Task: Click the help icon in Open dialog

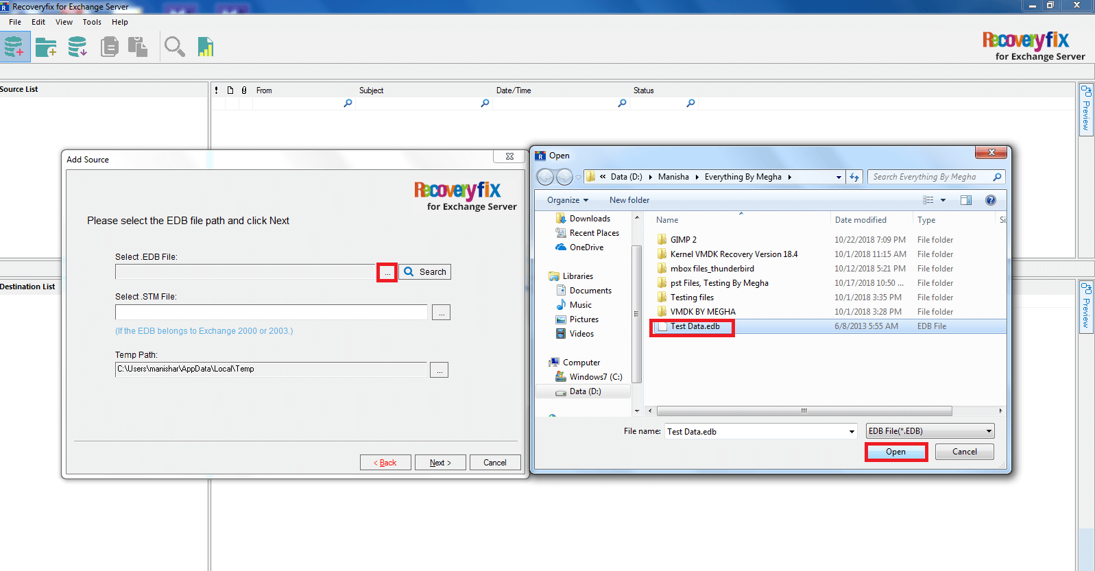Action: point(990,200)
